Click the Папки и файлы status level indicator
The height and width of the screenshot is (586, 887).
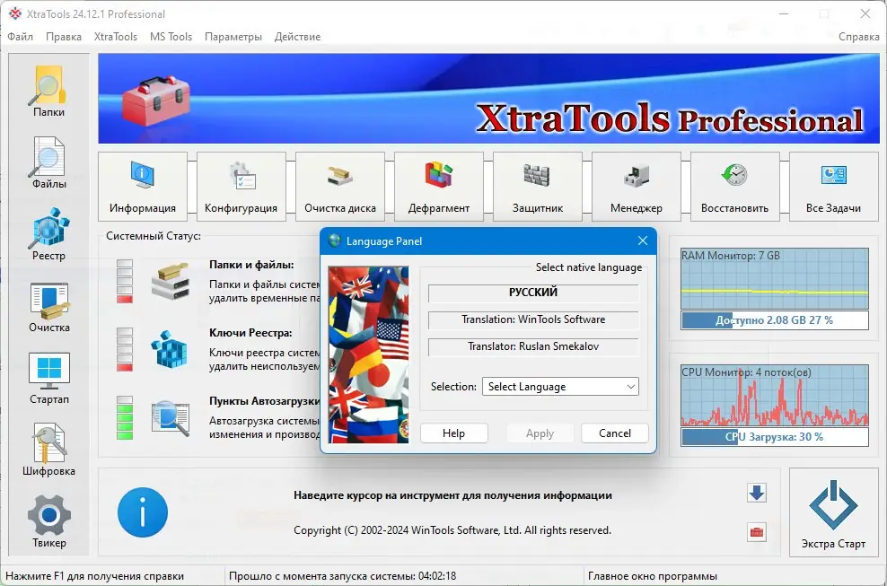(x=125, y=282)
